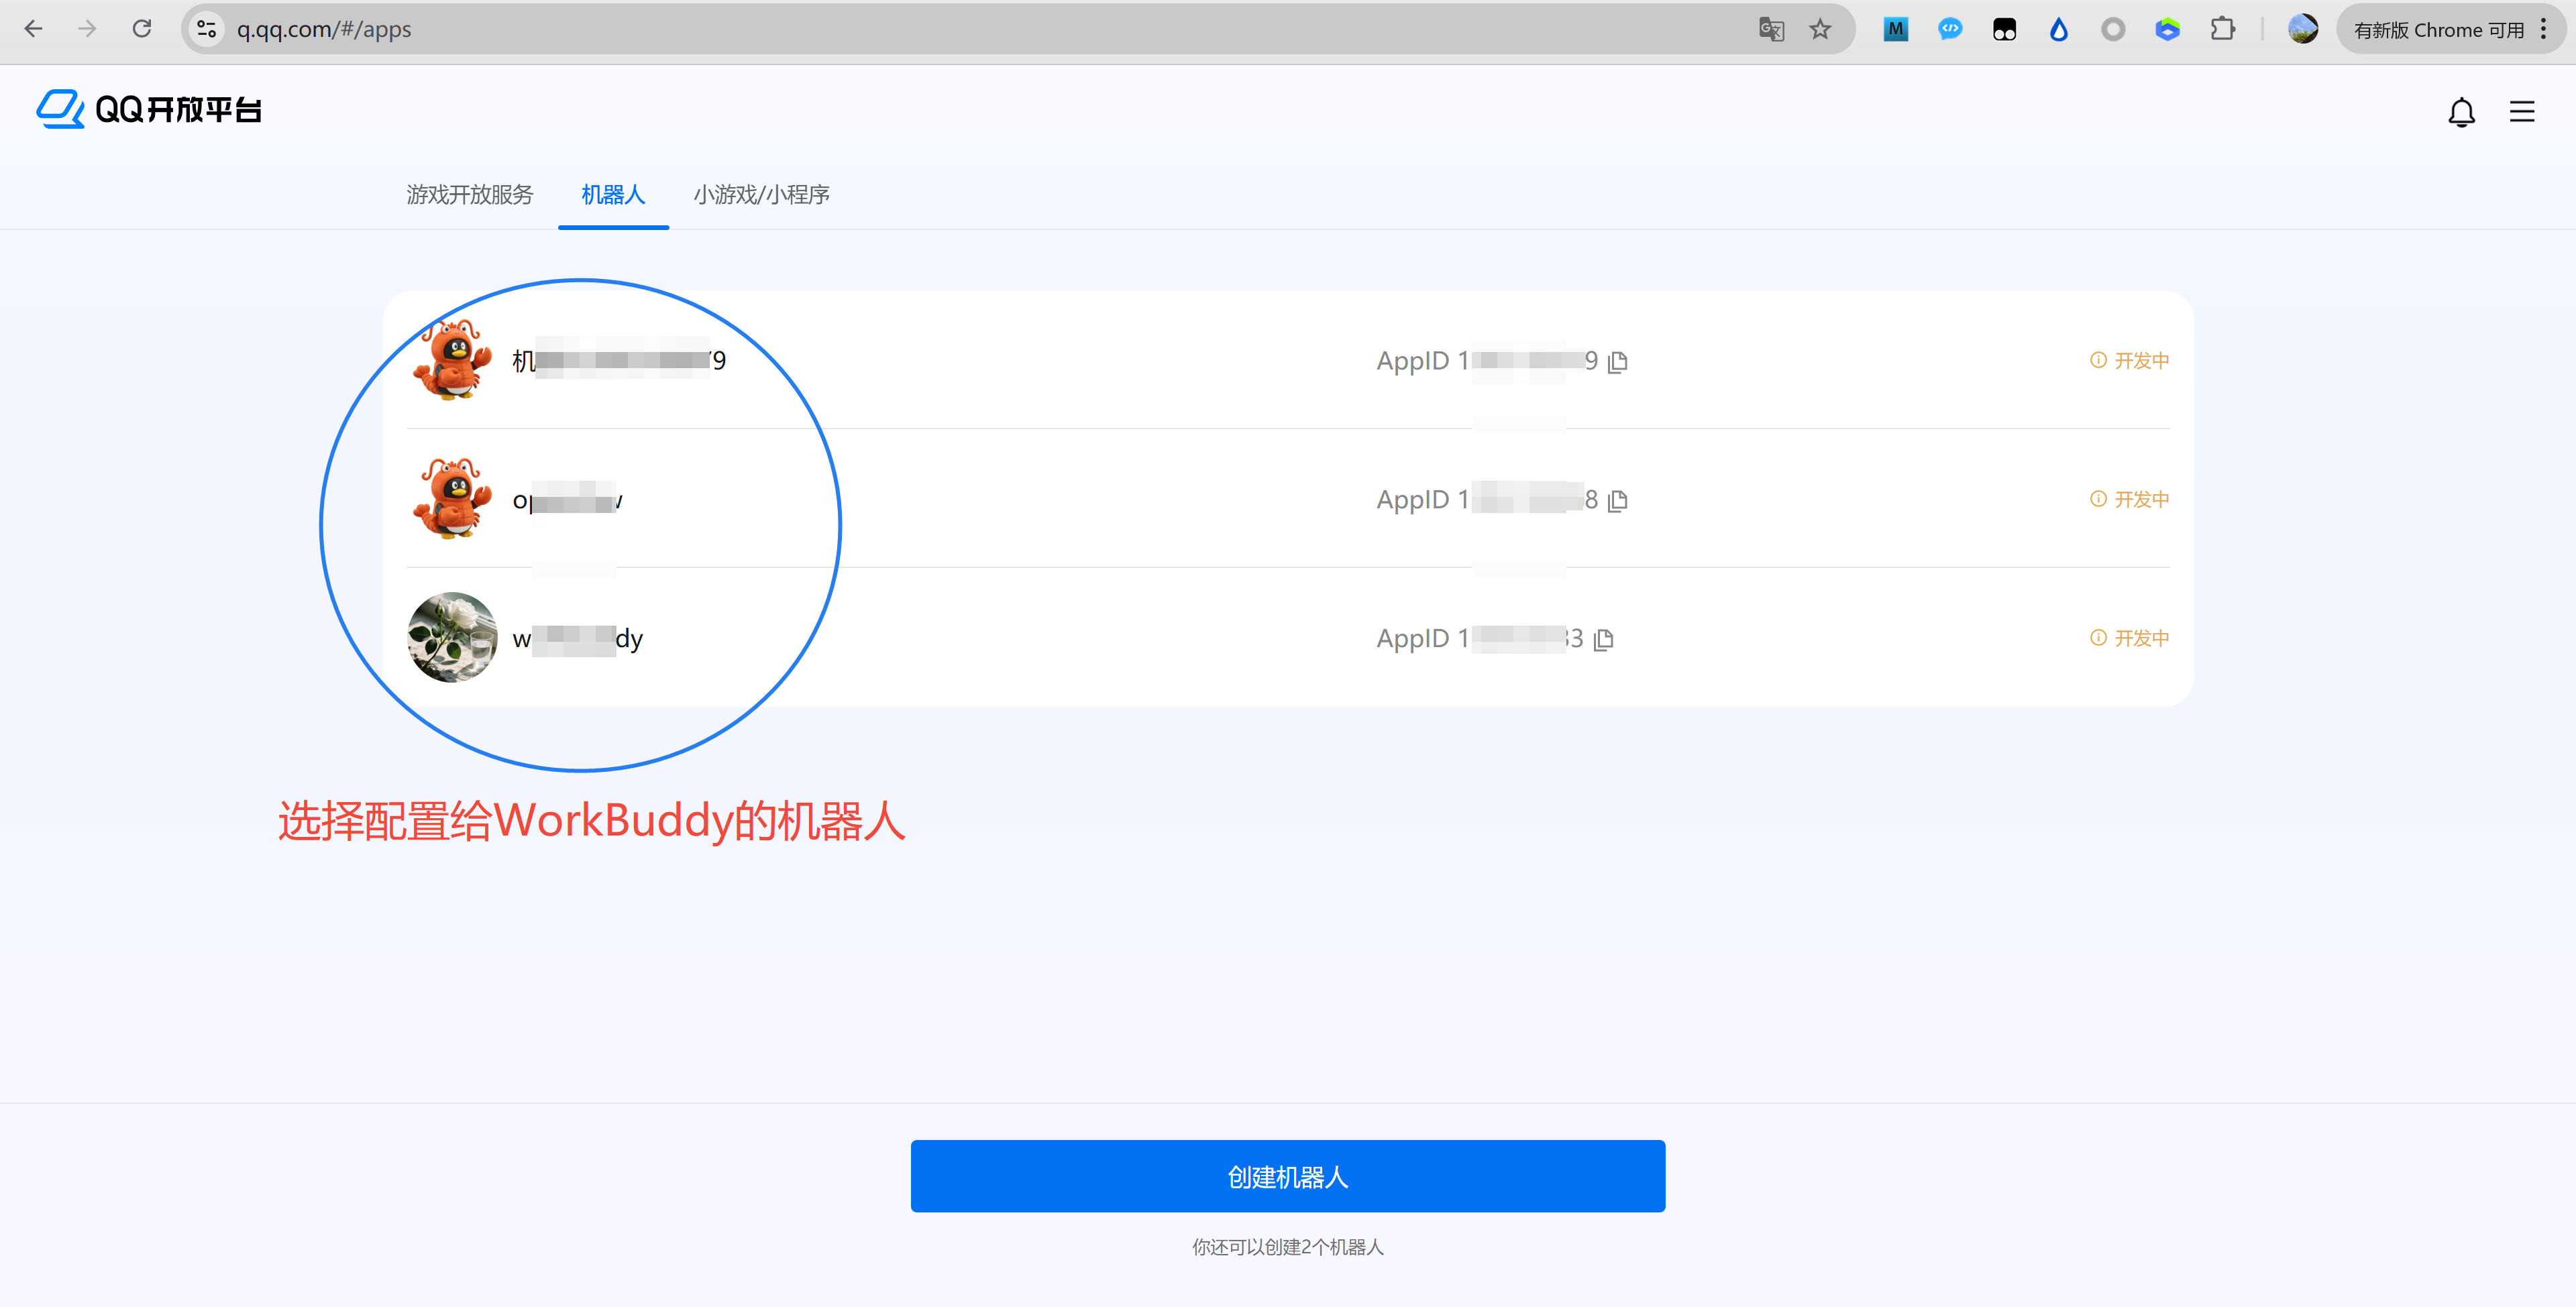Click the 有新版 Chrome 可用 update button
Screen dimensions: 2576x1307
(x=2438, y=30)
